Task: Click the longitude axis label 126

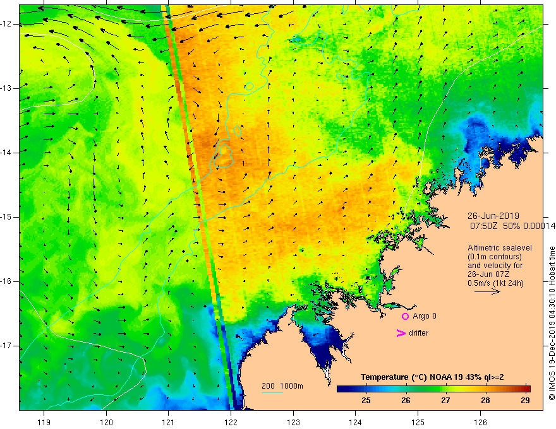Action: coord(480,422)
